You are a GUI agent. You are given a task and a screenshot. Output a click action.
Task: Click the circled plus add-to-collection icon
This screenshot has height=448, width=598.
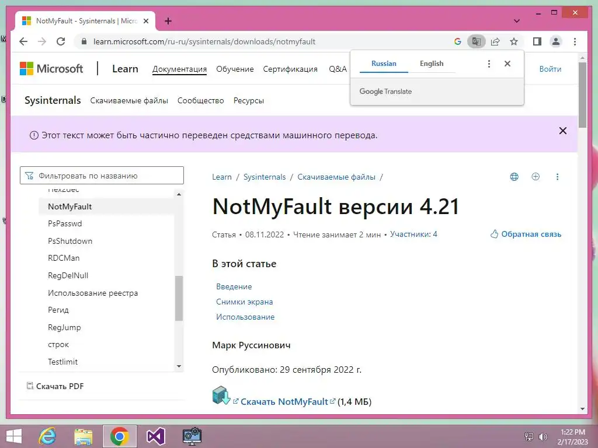(536, 176)
